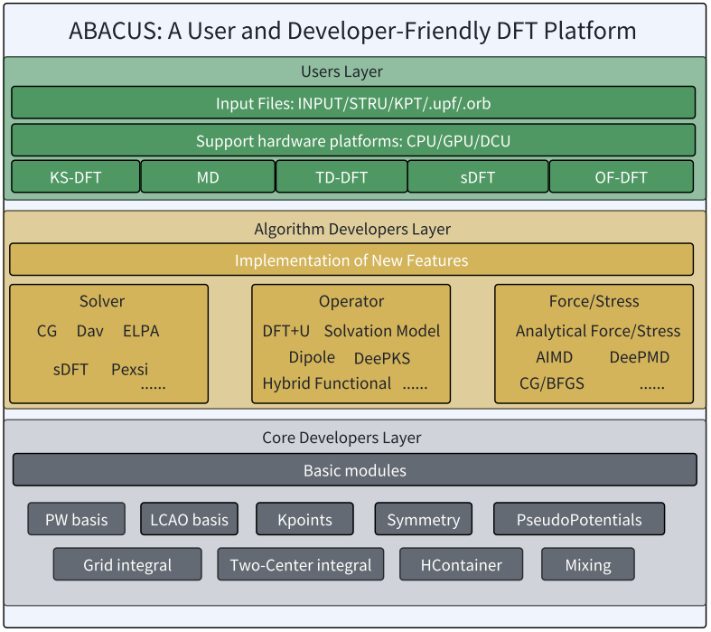
Task: Click the Grid integral module
Action: [127, 564]
